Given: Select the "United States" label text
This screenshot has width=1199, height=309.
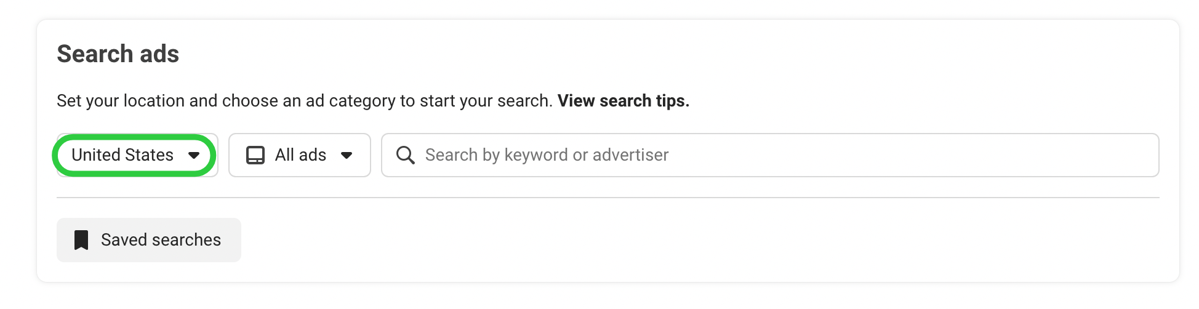Looking at the screenshot, I should [x=122, y=155].
